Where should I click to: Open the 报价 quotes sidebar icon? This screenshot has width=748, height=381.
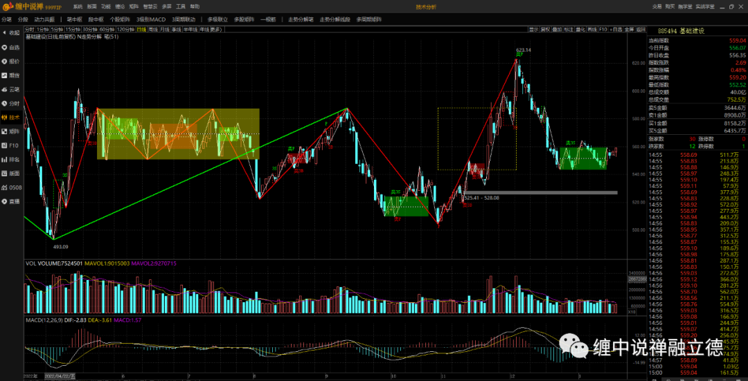pos(11,62)
